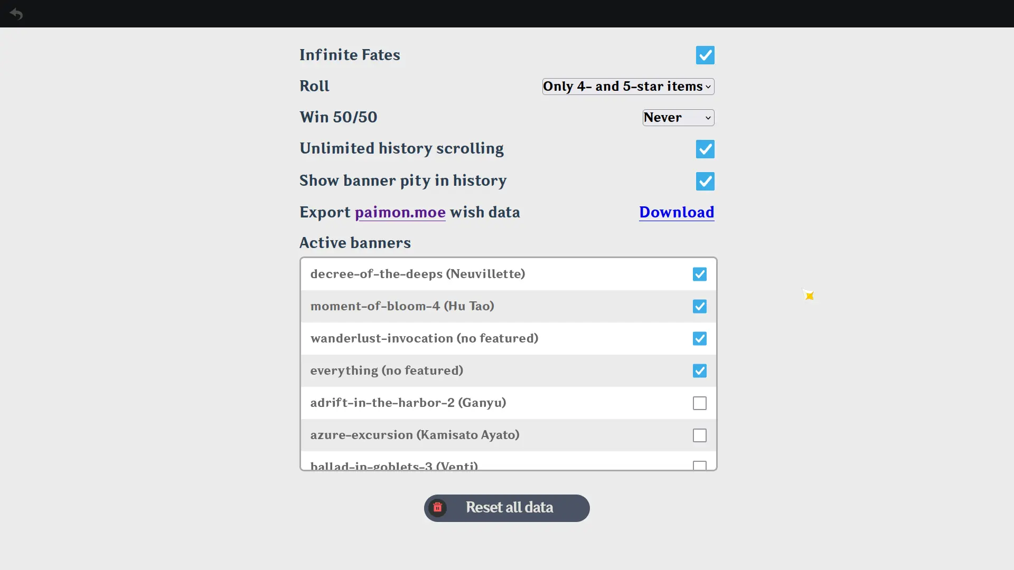This screenshot has width=1014, height=570.
Task: Click the Active banners heading
Action: pyautogui.click(x=355, y=243)
